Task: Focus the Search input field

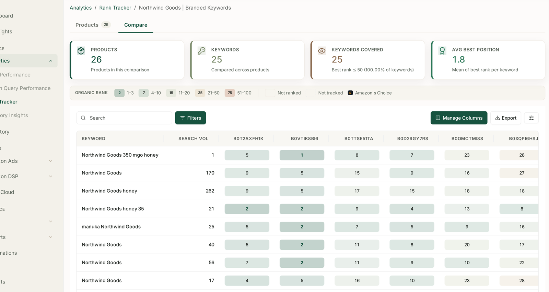Action: [124, 118]
